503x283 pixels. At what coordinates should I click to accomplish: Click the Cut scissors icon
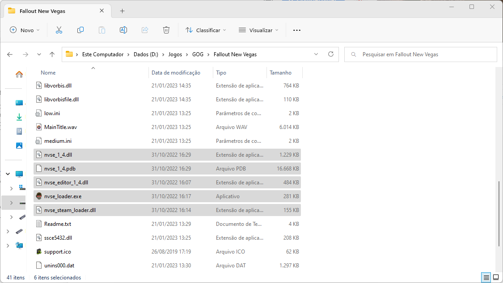click(59, 30)
